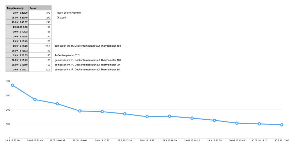Click the first chart data point at 370
The image size is (291, 144).
pyautogui.click(x=13, y=85)
